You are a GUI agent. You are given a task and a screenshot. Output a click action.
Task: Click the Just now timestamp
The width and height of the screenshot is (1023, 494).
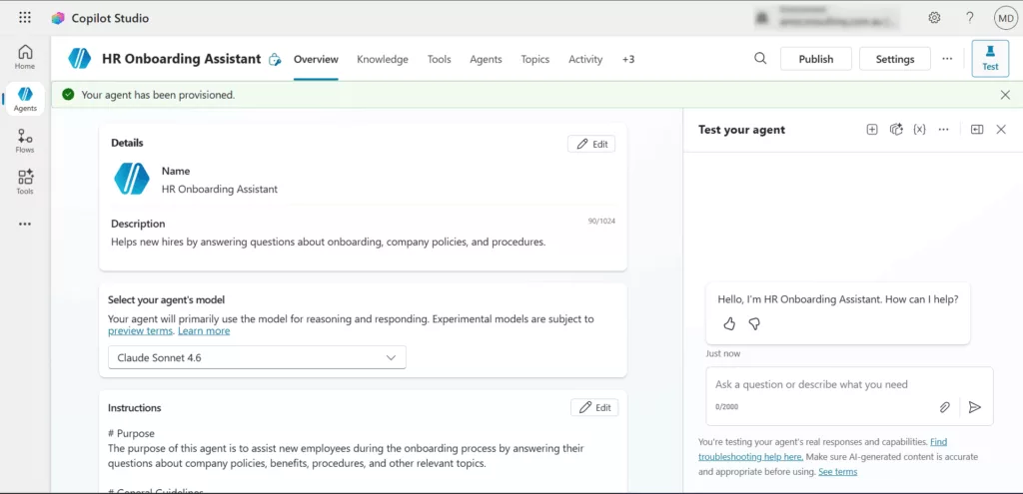(x=723, y=354)
